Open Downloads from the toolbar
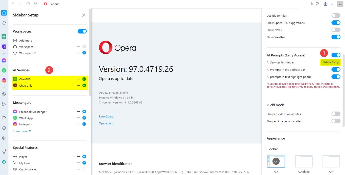 click(x=333, y=4)
